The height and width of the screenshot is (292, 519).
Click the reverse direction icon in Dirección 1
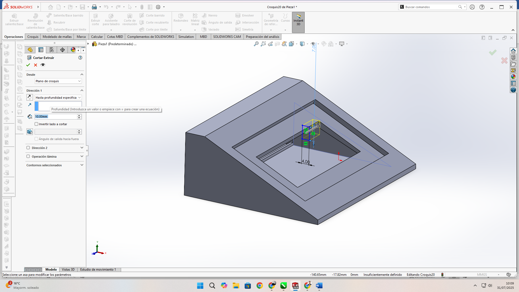click(30, 97)
